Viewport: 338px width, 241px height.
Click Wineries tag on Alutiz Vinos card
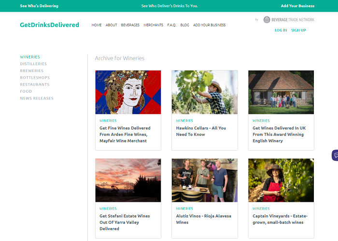(184, 209)
